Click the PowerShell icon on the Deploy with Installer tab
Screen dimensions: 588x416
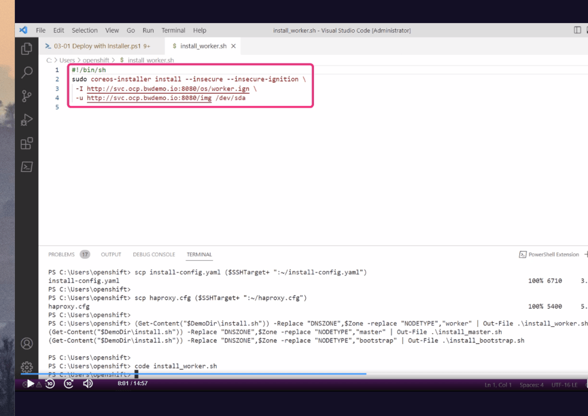pyautogui.click(x=48, y=46)
